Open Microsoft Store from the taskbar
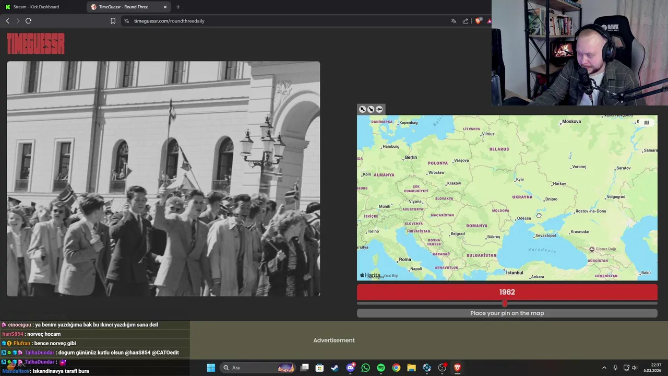668x376 pixels. [x=319, y=368]
